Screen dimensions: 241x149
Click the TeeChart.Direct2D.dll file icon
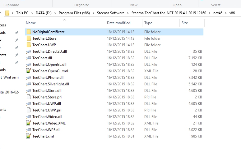pyautogui.click(x=28, y=52)
